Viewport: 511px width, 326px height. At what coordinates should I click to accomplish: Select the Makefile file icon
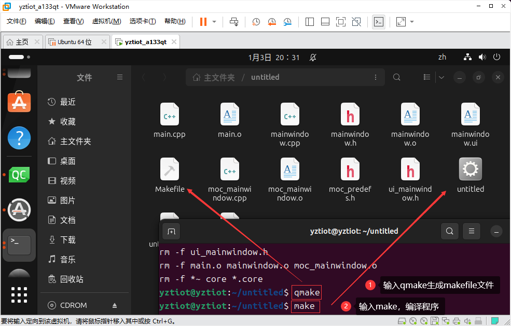coord(170,169)
